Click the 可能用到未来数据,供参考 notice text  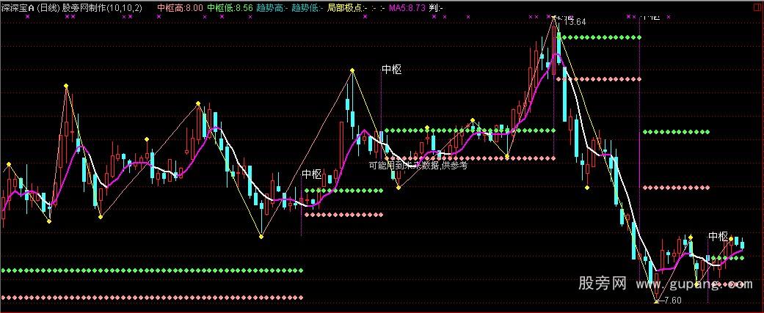click(x=418, y=166)
